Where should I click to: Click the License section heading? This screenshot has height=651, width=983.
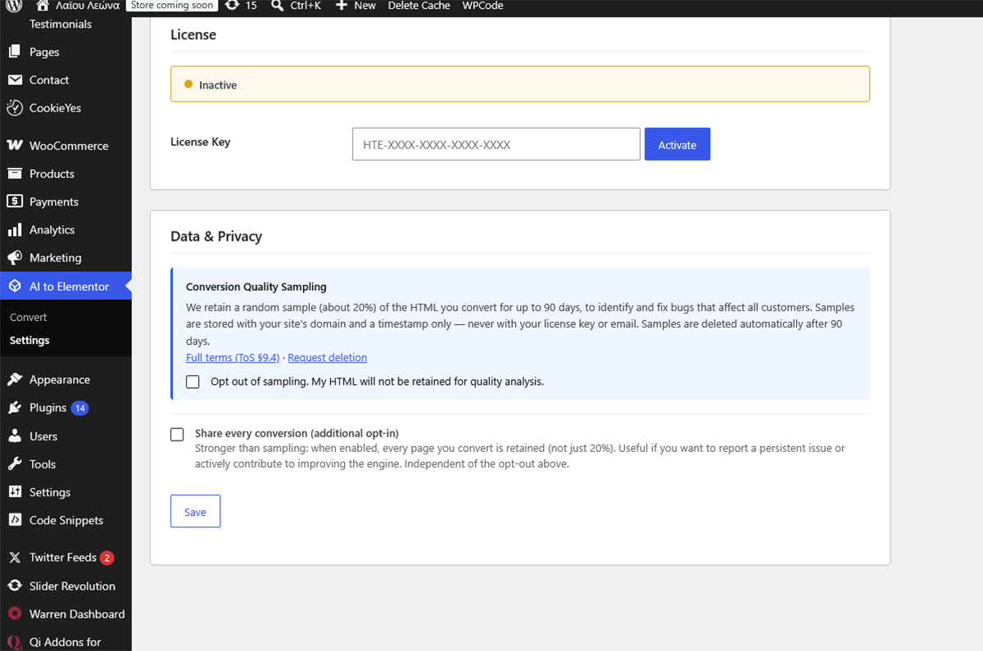pos(193,35)
